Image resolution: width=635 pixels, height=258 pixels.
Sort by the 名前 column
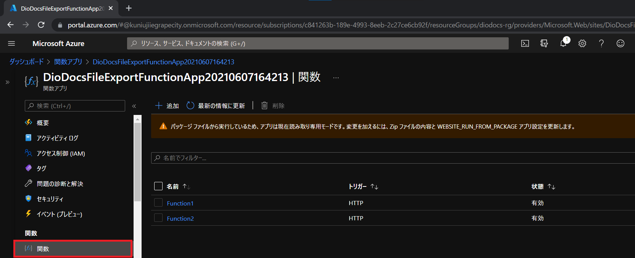tap(178, 186)
